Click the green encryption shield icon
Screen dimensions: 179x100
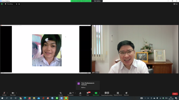click(2, 4)
